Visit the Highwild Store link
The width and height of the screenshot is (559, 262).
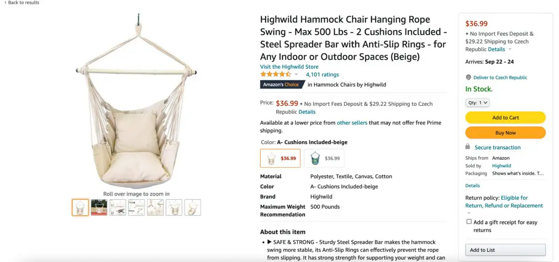point(289,67)
